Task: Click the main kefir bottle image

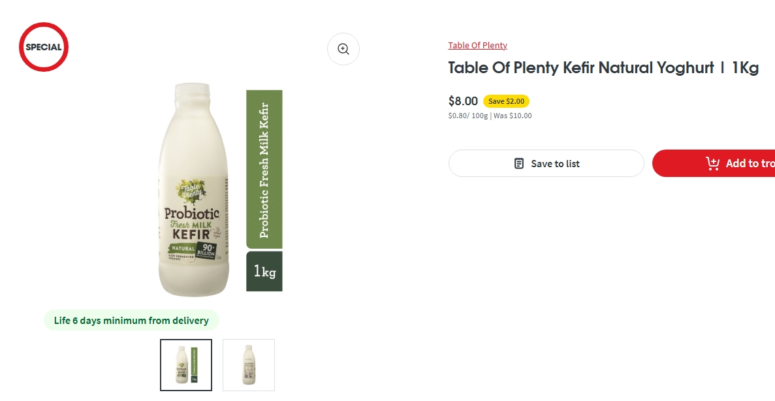Action: 194,196
